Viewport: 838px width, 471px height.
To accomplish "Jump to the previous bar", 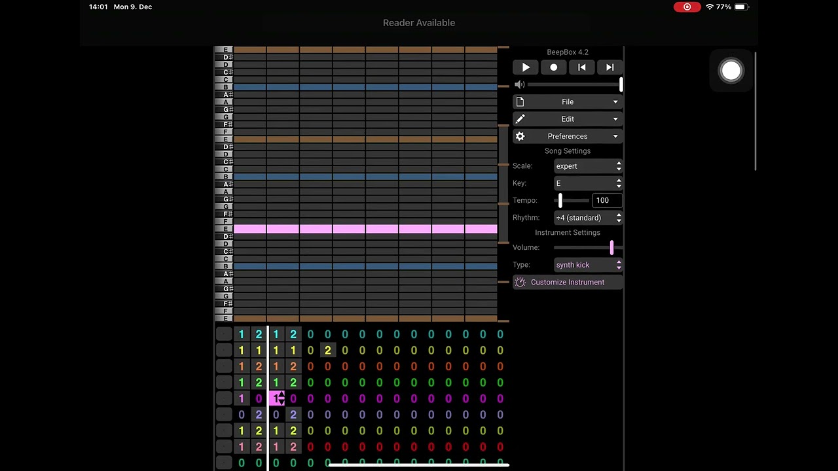I will [582, 67].
